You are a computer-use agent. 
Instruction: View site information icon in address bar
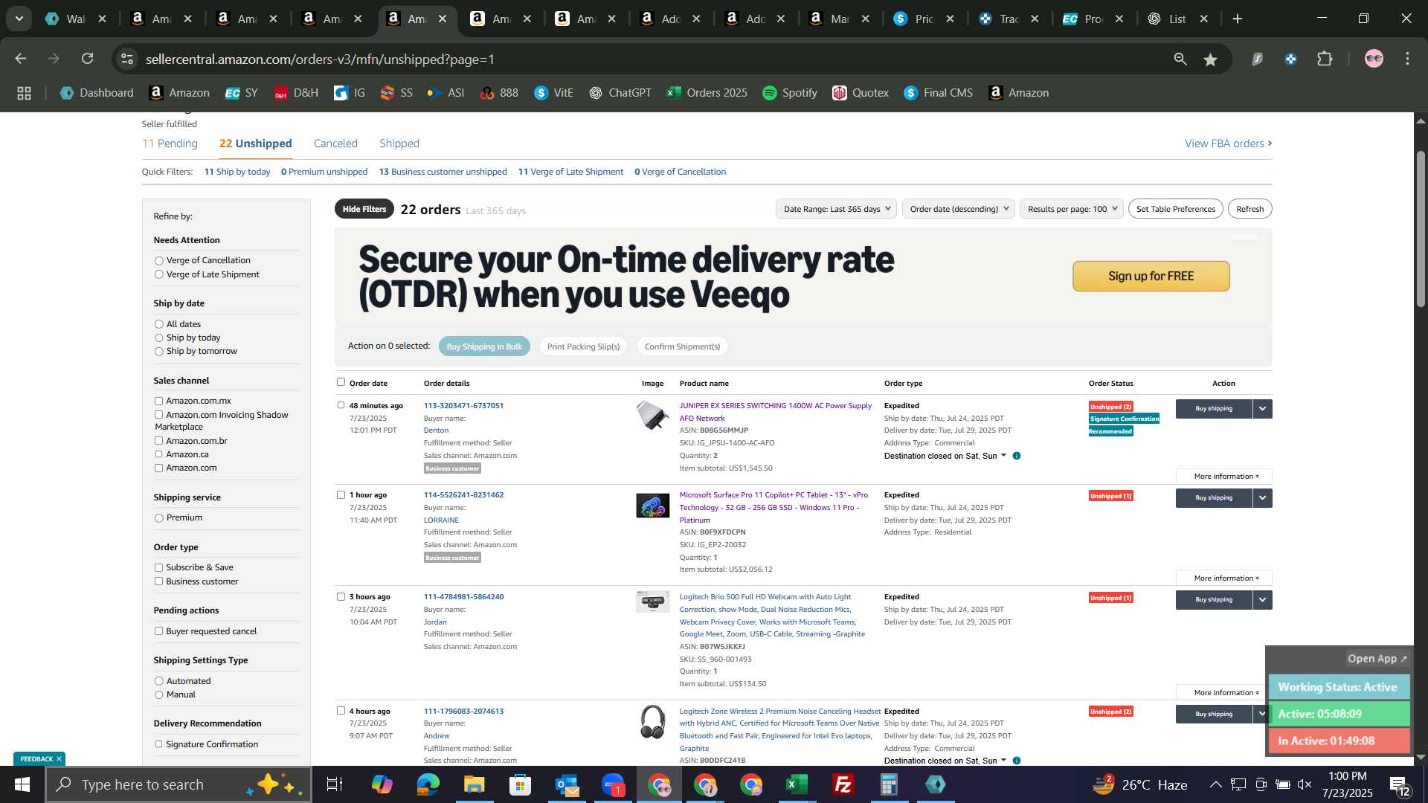[x=127, y=59]
